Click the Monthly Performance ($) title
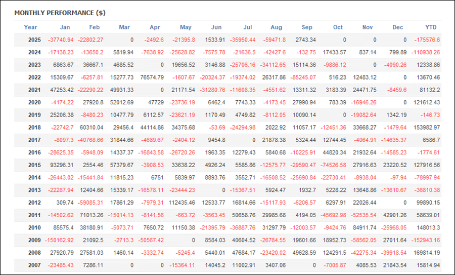Image resolution: width=455 pixels, height=275 pixels. 60,13
